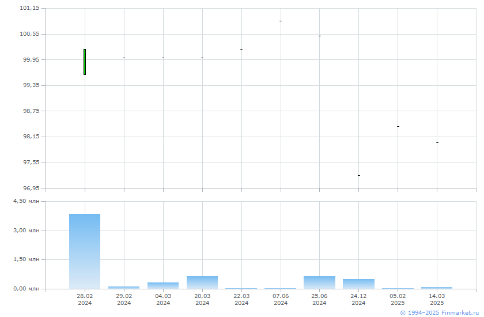The height and width of the screenshot is (317, 484).
Task: Open the Finmarket.ru copyright link
Action: [x=439, y=313]
